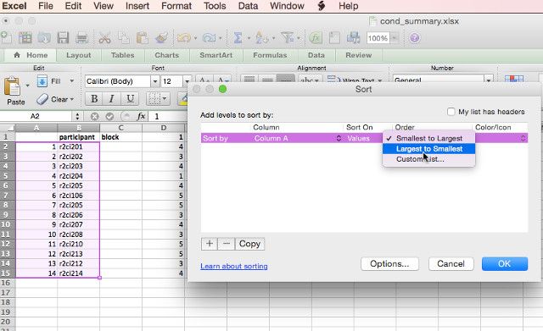Open the General number format dropdown

[x=489, y=80]
